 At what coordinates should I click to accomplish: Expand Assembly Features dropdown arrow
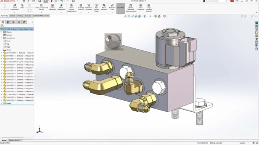tap(81, 12)
